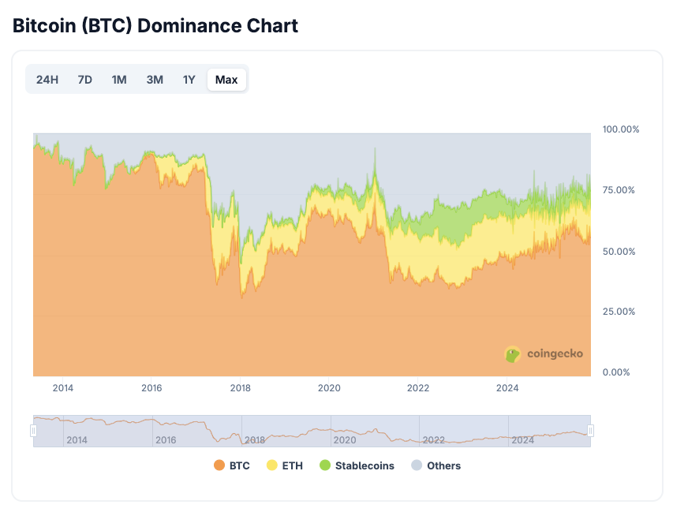Viewport: 673px width, 512px height.
Task: Click the yellow ETH legend dot
Action: point(272,466)
